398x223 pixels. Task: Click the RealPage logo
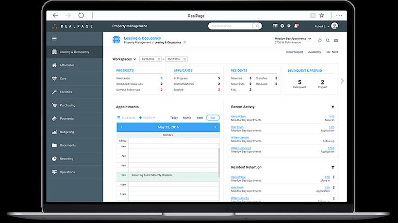(73, 26)
